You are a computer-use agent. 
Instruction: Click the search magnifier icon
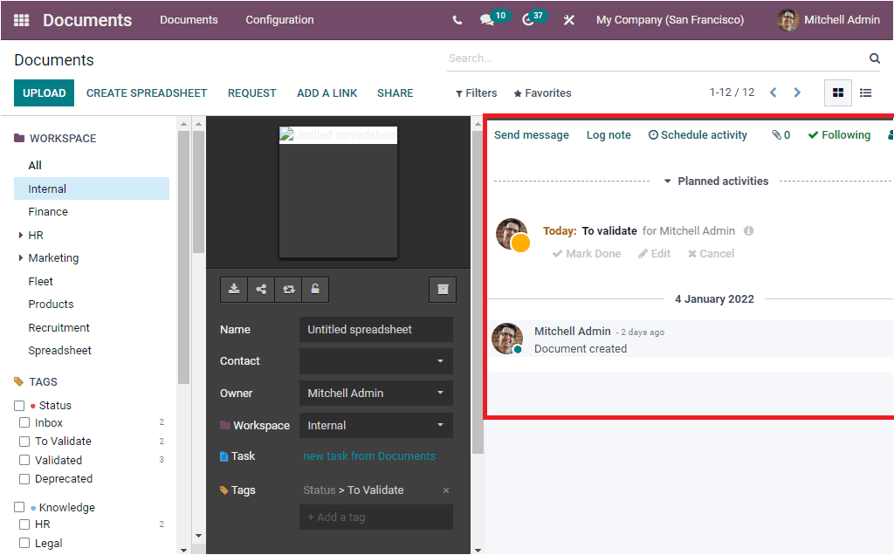875,58
